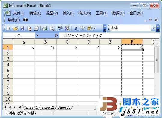The height and width of the screenshot is (118, 162).
Task: Click the formula bar with =(A1+B1-C1)*D1/E1
Action: pos(109,35)
